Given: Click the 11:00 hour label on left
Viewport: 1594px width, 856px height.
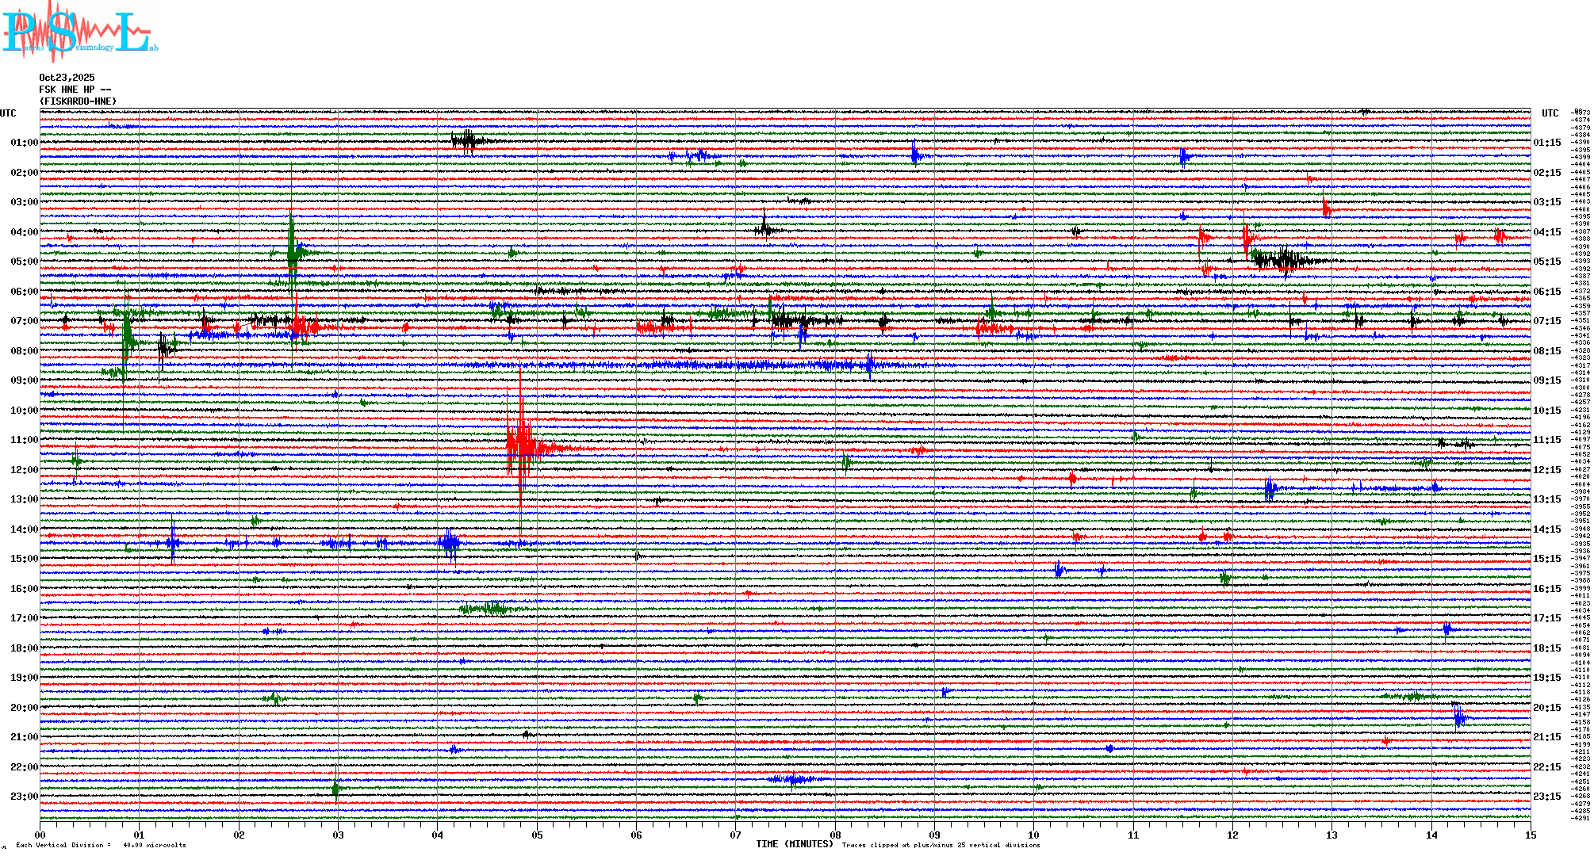Looking at the screenshot, I should [x=24, y=440].
